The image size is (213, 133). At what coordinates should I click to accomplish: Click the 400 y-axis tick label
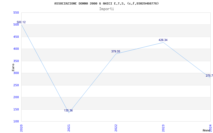[x=16, y=49]
